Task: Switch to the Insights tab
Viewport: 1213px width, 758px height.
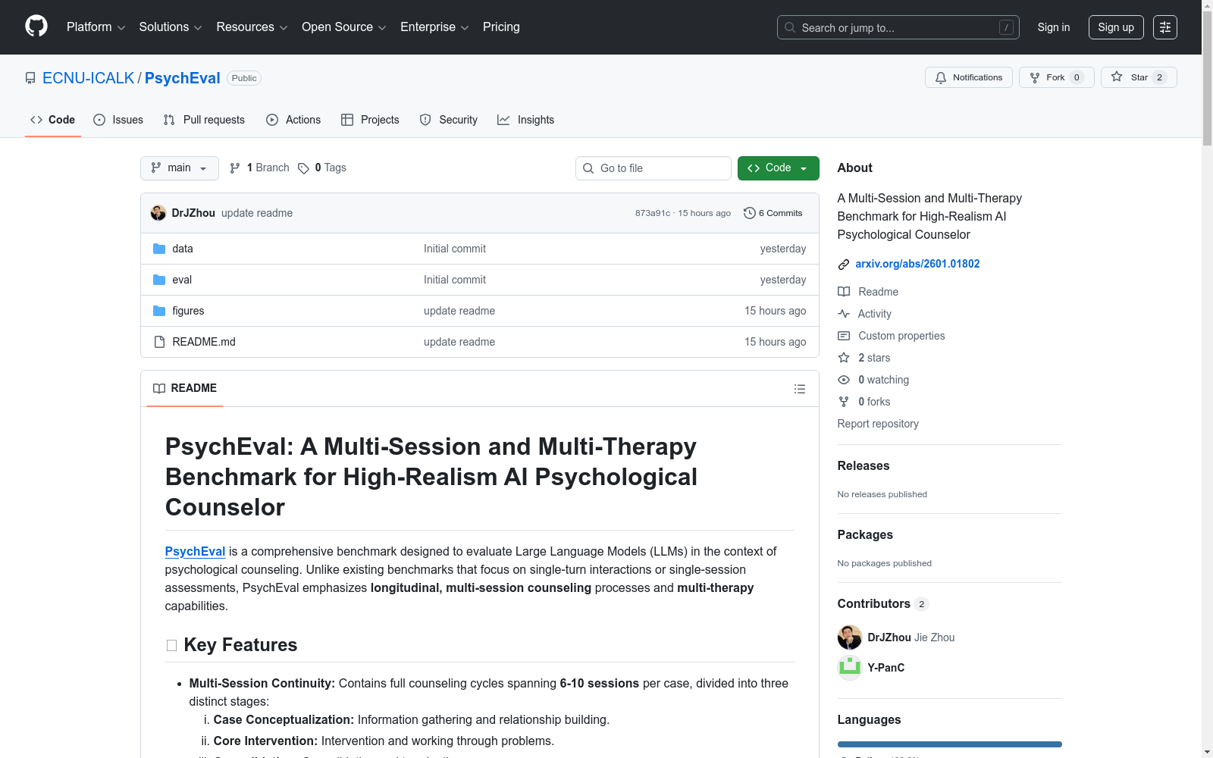Action: [x=526, y=120]
